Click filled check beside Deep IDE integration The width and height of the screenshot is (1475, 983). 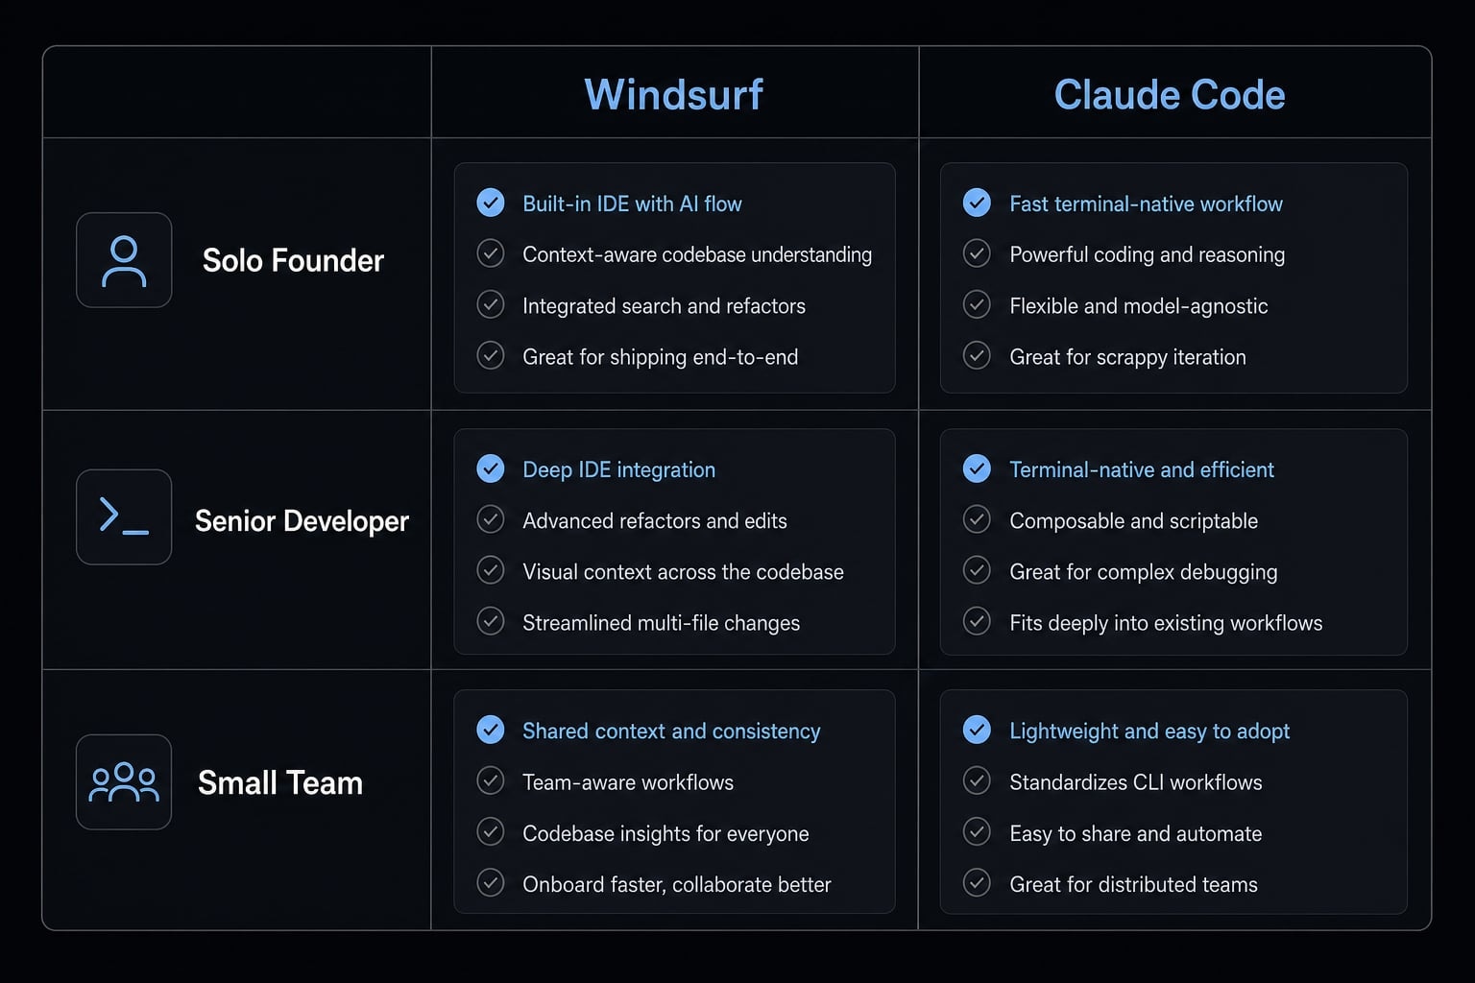pos(491,468)
